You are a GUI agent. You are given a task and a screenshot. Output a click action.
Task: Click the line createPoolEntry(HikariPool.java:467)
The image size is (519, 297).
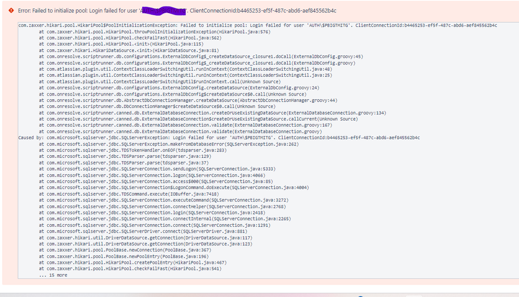(x=132, y=263)
